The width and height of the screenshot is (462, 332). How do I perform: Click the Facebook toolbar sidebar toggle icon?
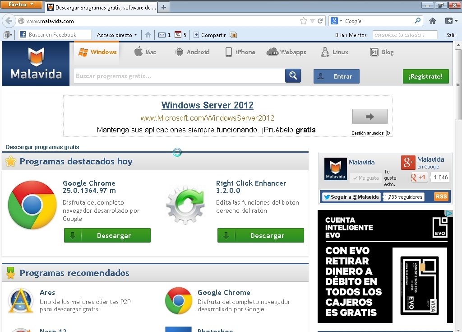[x=8, y=35]
